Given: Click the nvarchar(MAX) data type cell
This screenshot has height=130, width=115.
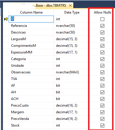Looking at the screenshot, I should 71,72.
